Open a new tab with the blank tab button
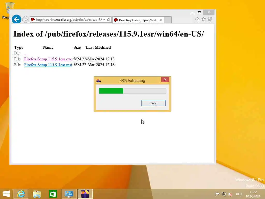The width and height of the screenshot is (265, 199). [168, 20]
